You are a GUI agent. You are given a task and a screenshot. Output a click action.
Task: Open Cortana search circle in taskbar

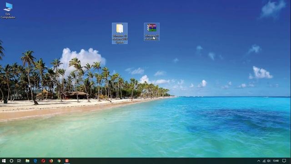point(11,161)
